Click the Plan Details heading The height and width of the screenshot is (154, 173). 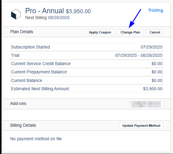(x=22, y=32)
